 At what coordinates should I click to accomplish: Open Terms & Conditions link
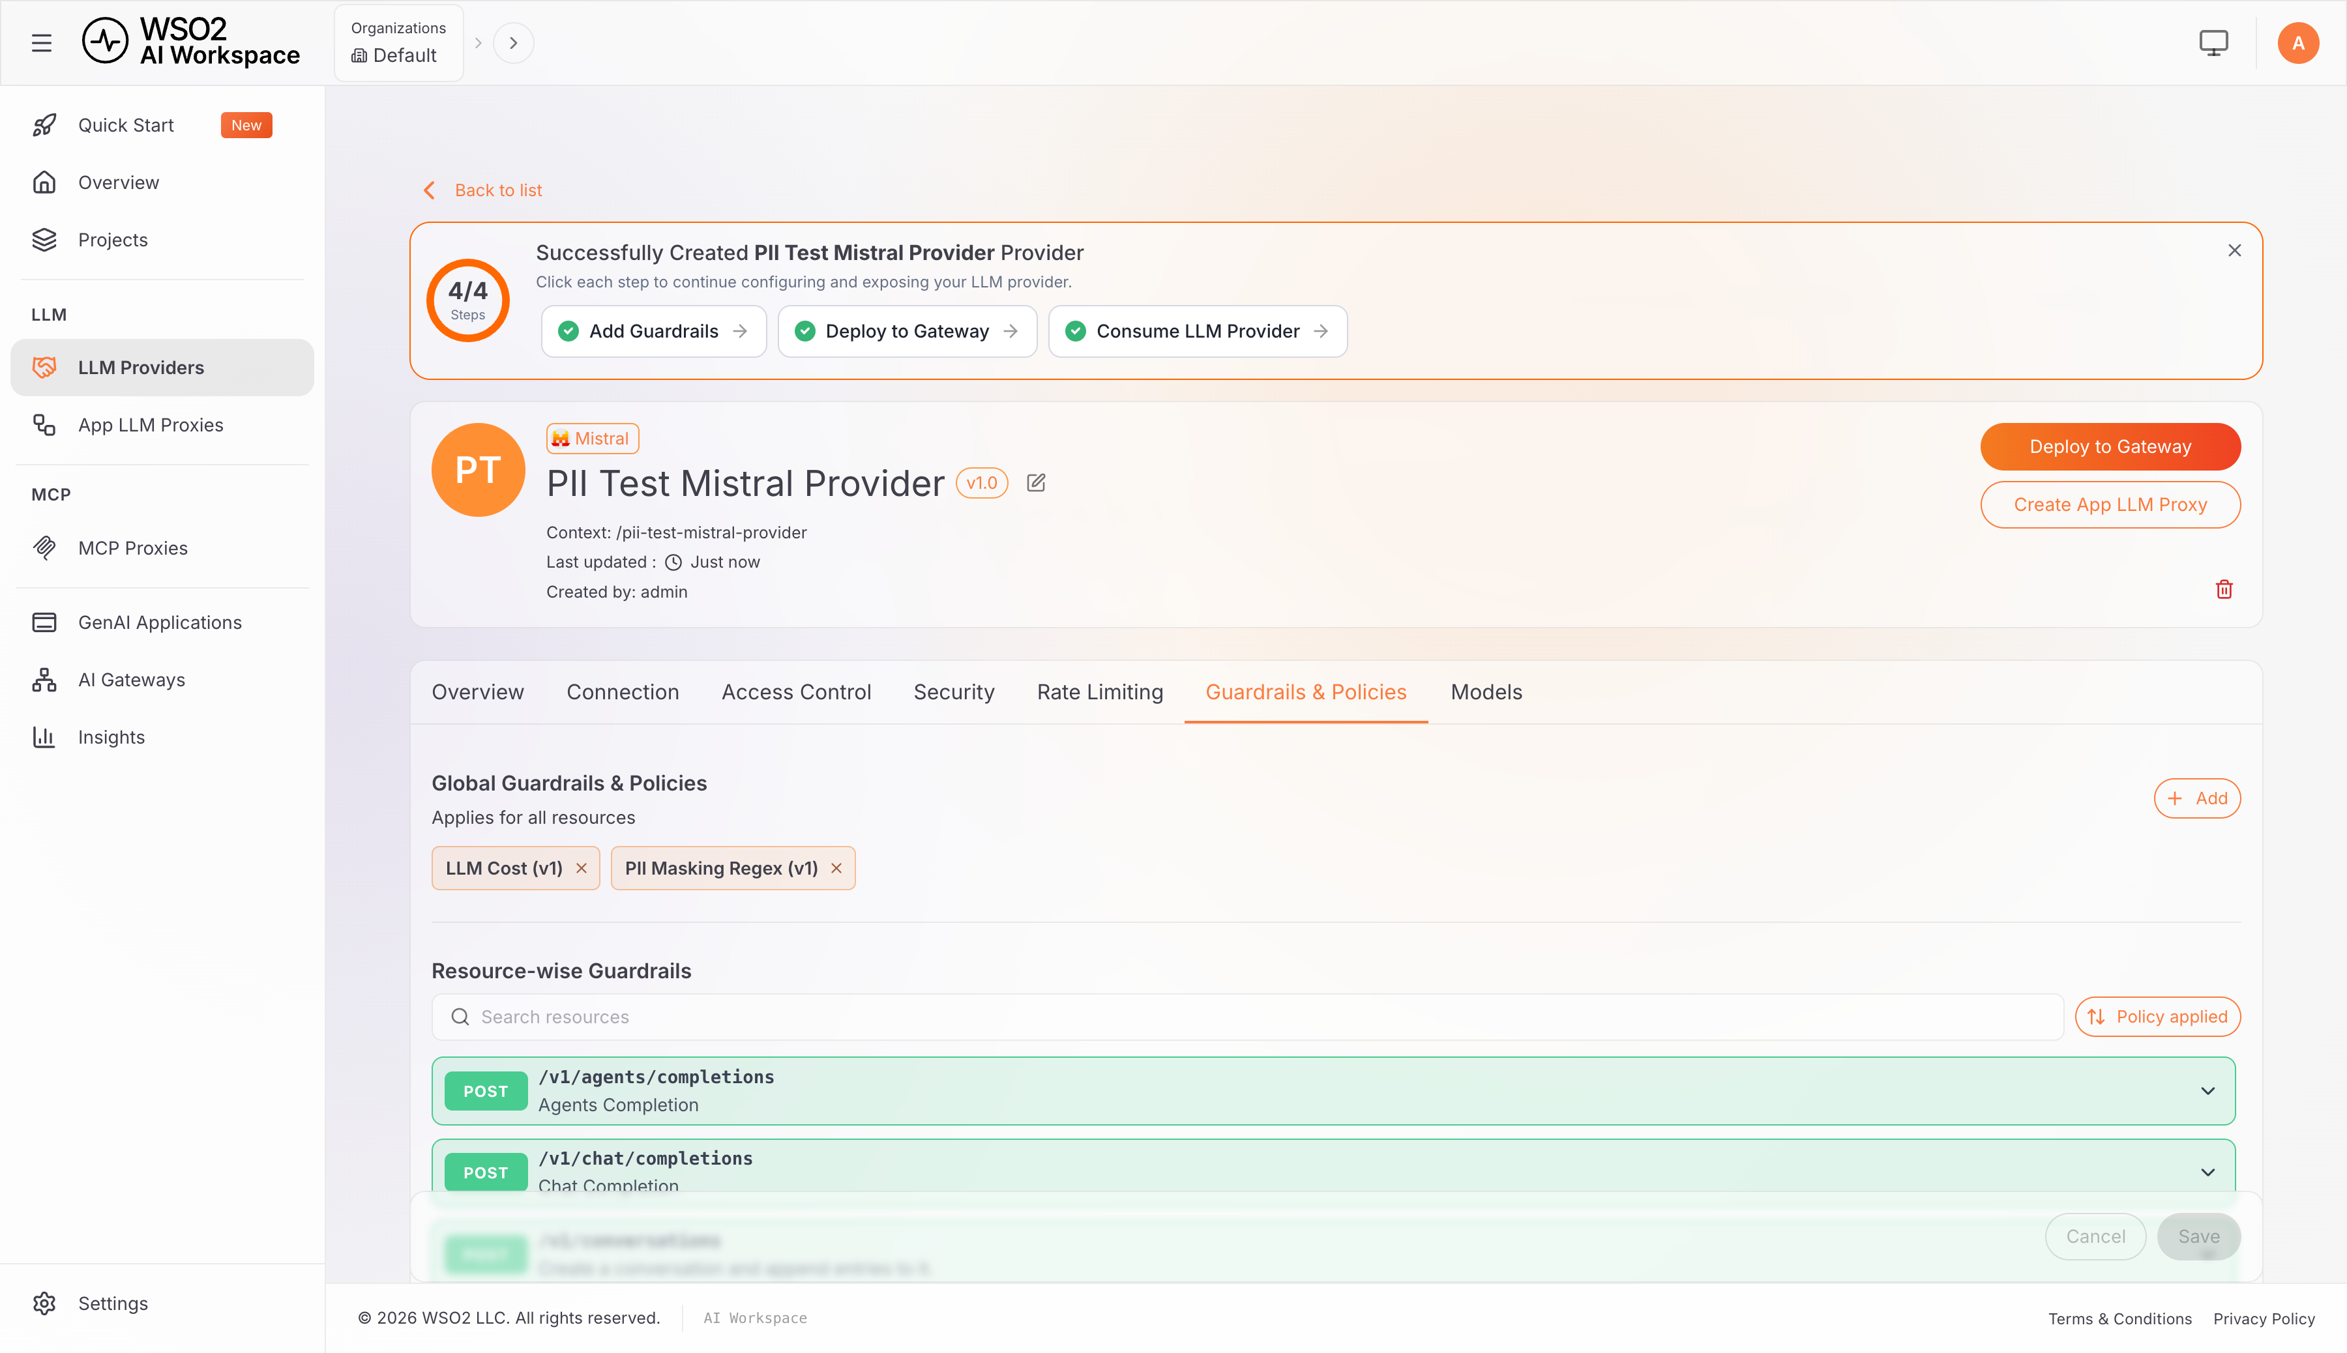(2119, 1318)
